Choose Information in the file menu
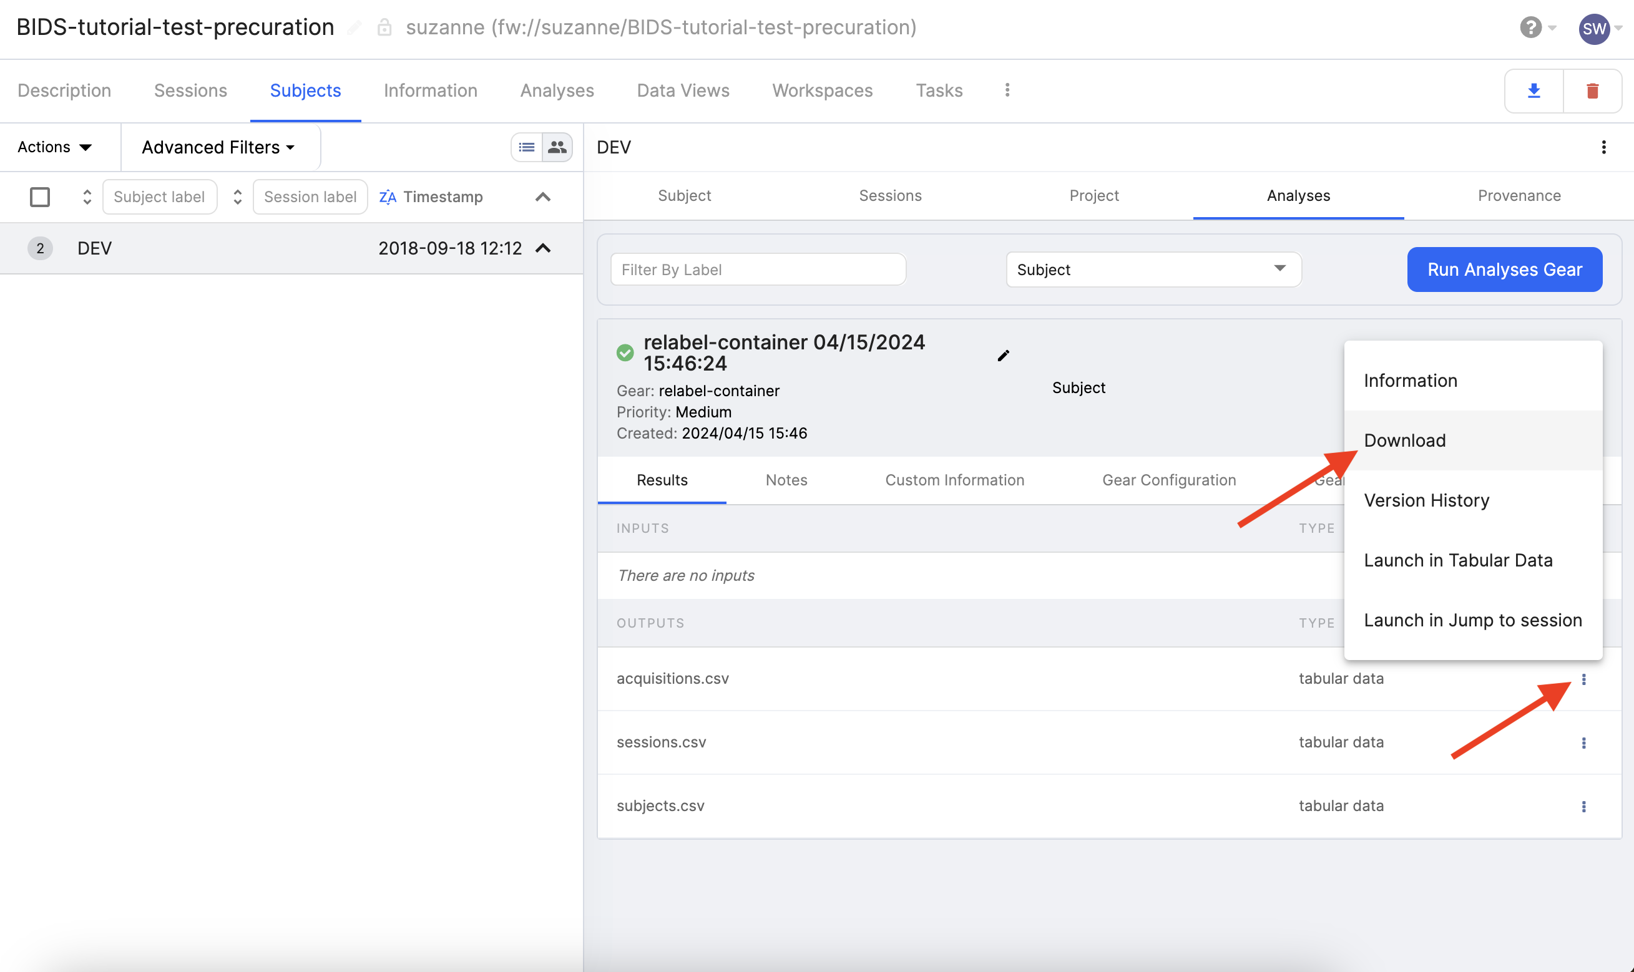The width and height of the screenshot is (1634, 972). click(1473, 381)
